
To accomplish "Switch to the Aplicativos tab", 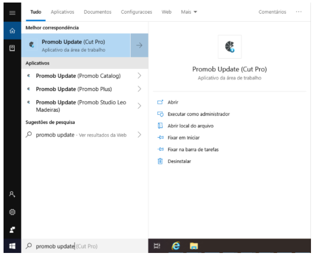I will [x=62, y=12].
